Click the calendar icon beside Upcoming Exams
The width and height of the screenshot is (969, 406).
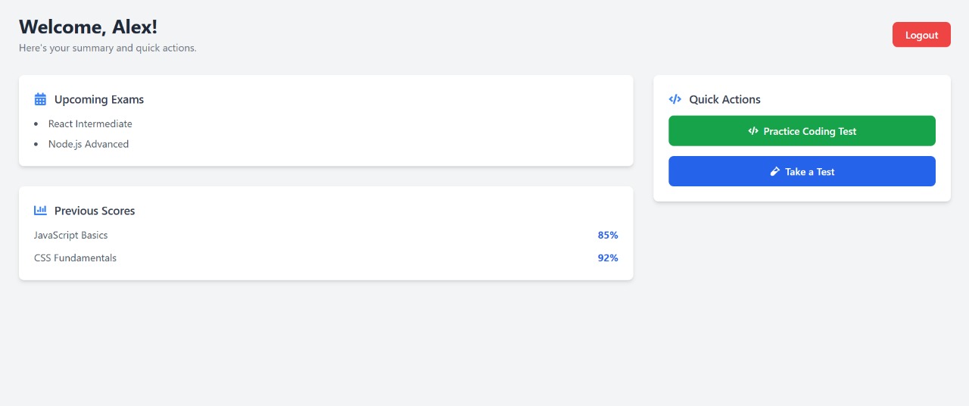(x=41, y=99)
